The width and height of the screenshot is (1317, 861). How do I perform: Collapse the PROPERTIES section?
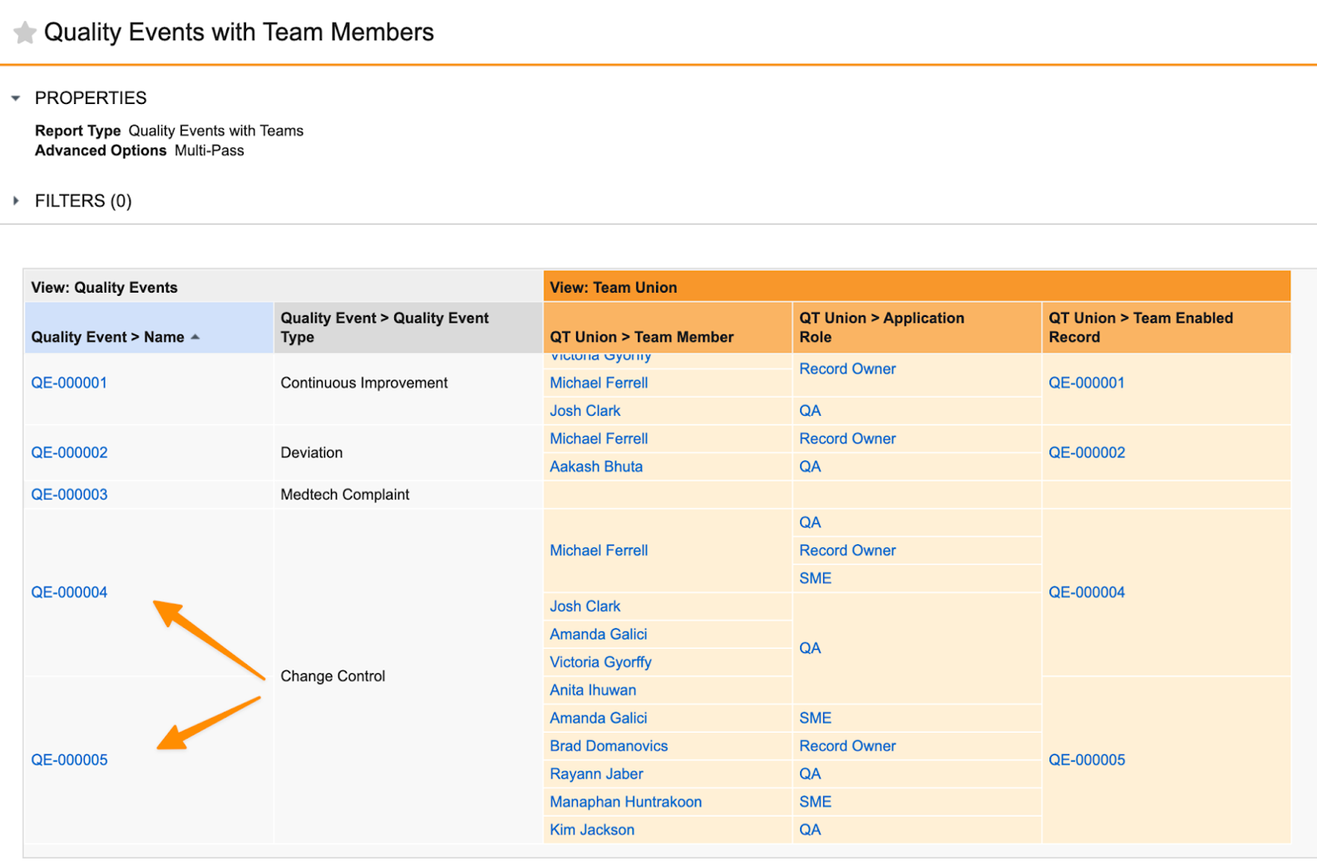coord(15,98)
